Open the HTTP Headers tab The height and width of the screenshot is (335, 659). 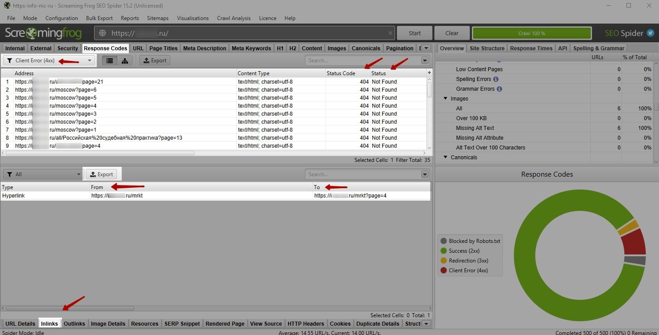[305, 323]
